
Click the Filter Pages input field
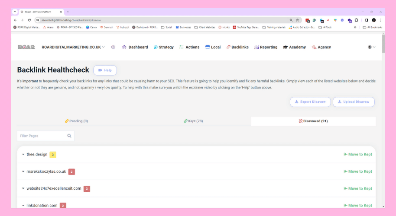42,136
